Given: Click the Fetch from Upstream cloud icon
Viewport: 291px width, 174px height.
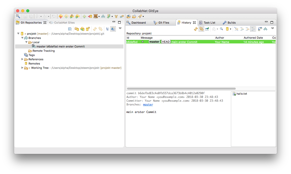Looking at the screenshot, I should 66,16.
